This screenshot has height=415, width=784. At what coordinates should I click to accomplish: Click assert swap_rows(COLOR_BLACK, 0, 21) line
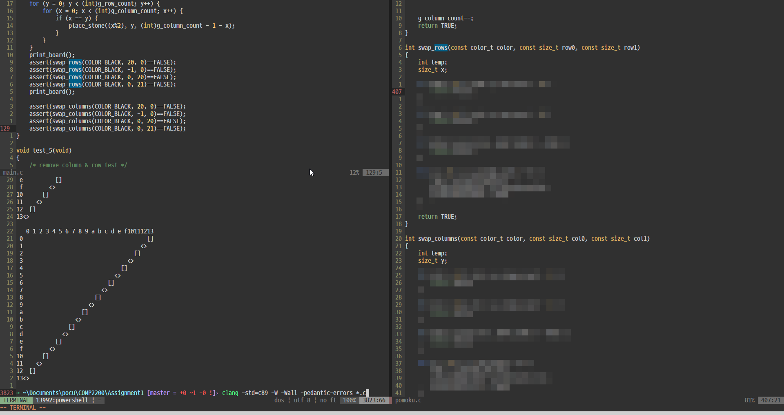103,84
